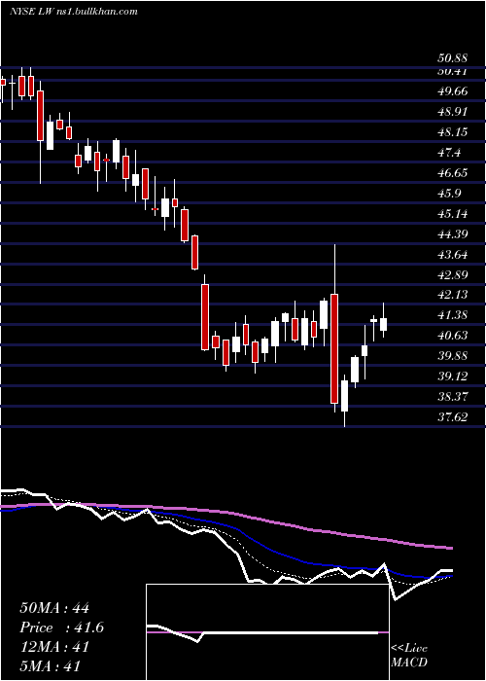The height and width of the screenshot is (681, 486).
Task: Select the 42.89 price axis label
Action: pyautogui.click(x=452, y=275)
